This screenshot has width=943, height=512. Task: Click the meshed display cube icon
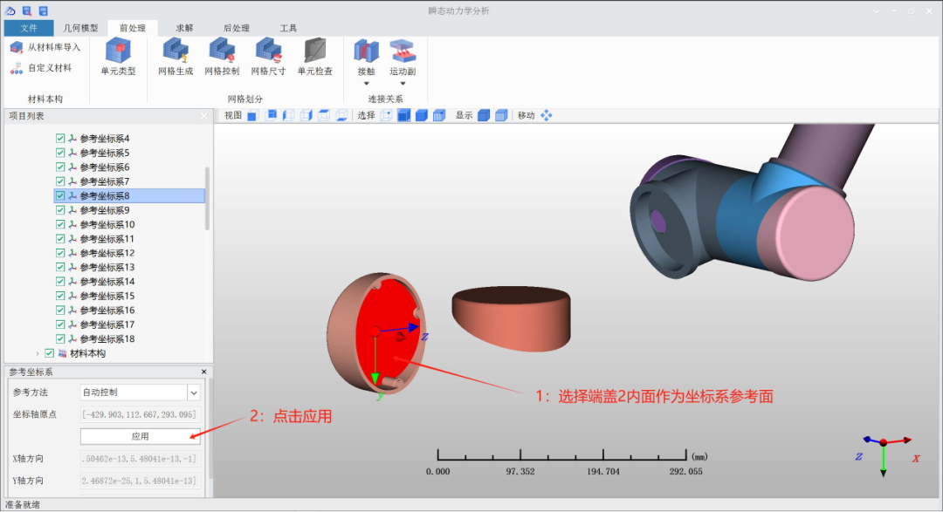[x=501, y=115]
